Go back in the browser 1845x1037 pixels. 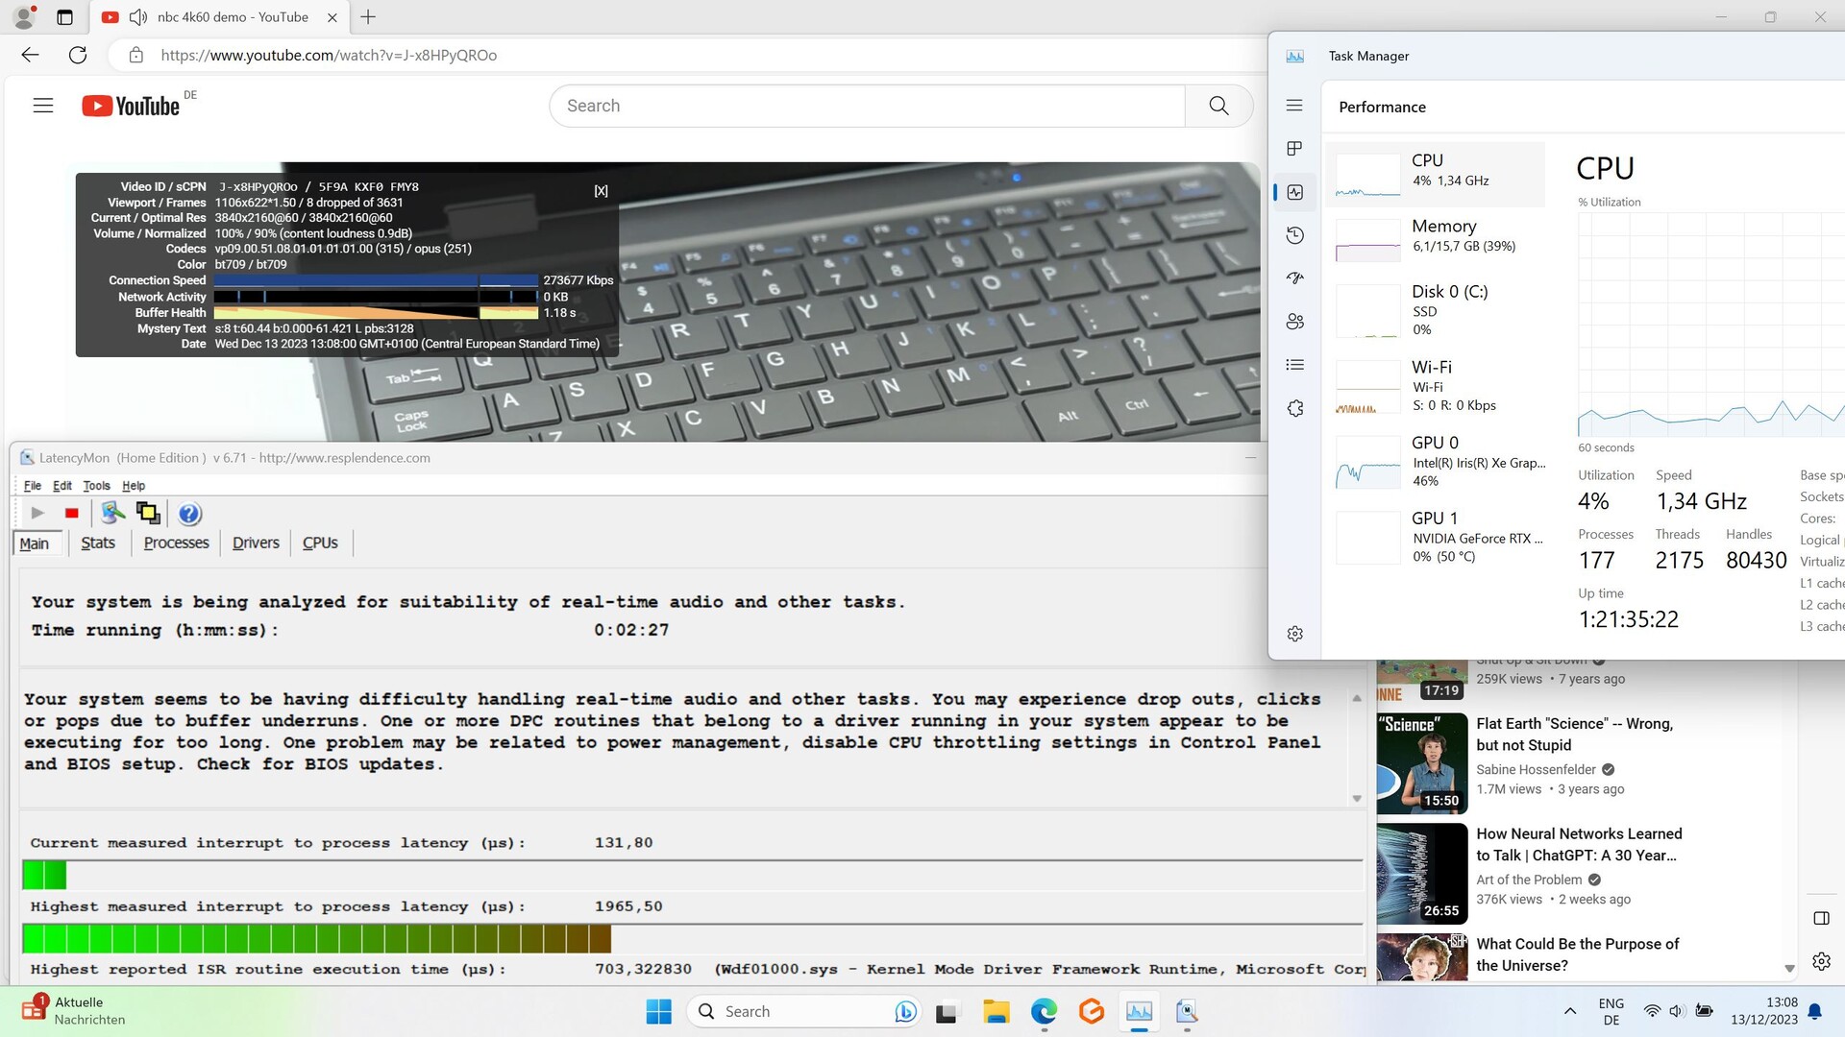[30, 55]
